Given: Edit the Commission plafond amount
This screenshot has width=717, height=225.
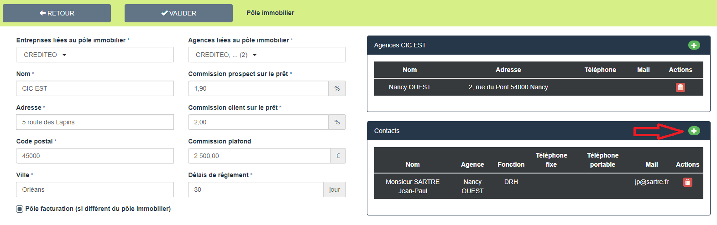Looking at the screenshot, I should click(x=259, y=156).
